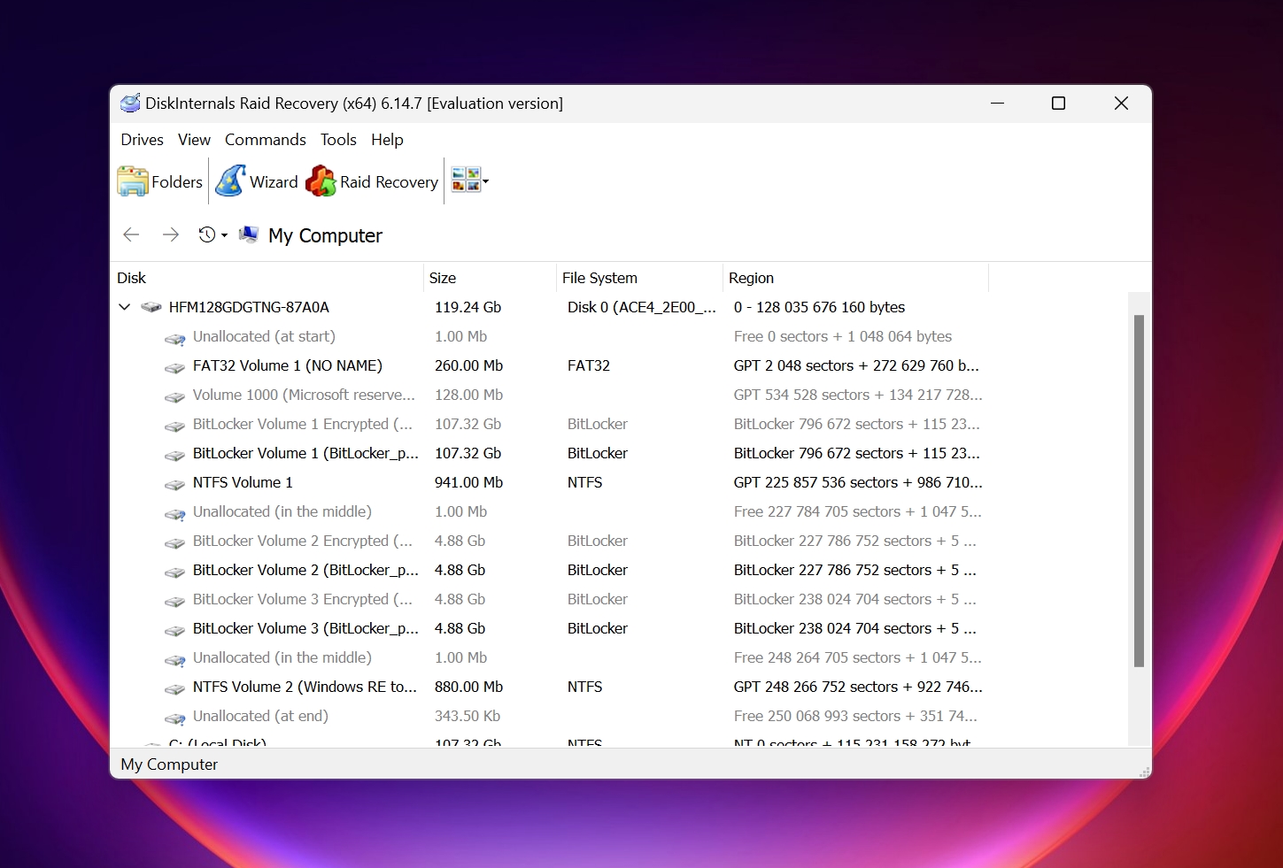
Task: Click BitLocker Volume 3 (BitLocker_p...) icon
Action: click(x=175, y=629)
